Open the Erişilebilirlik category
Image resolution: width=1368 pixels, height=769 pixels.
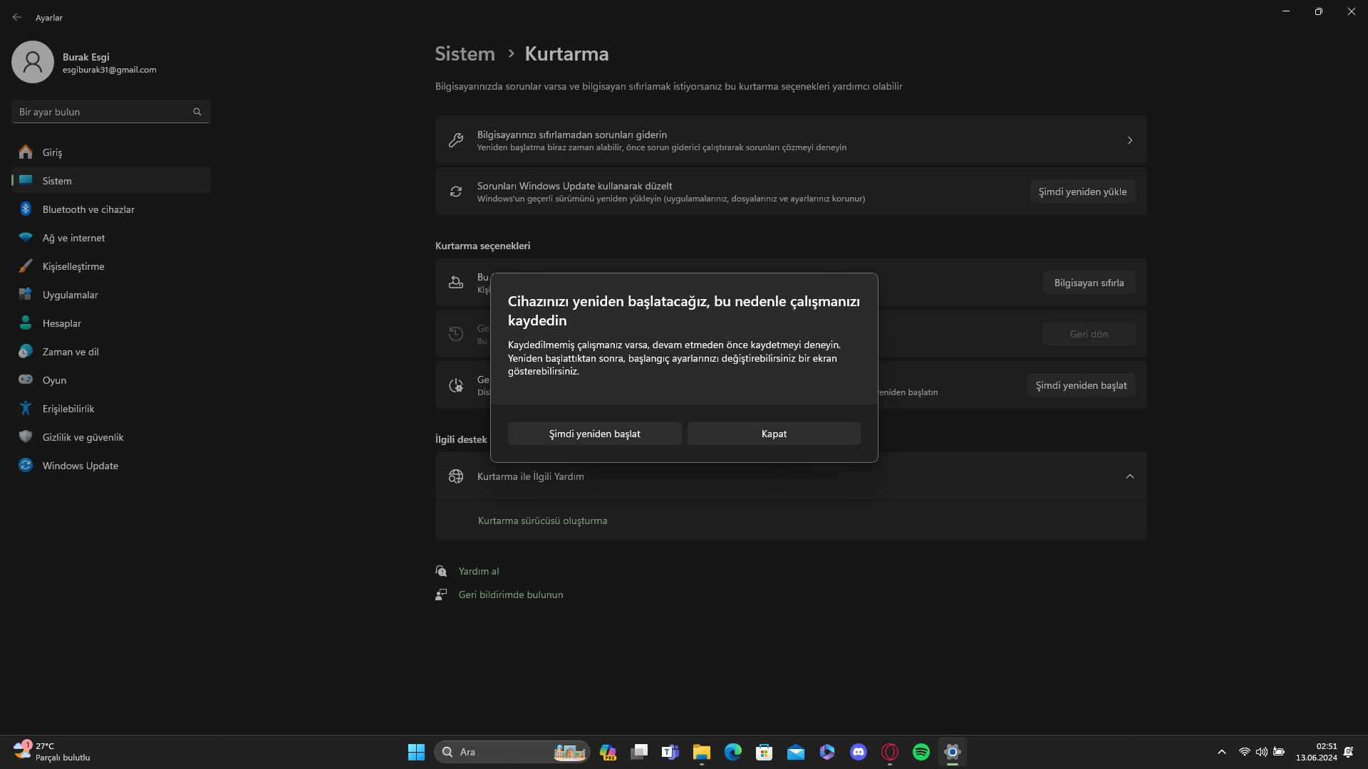coord(68,409)
